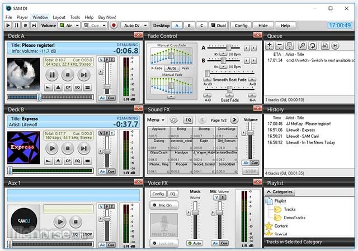
Task: Click the Config button in top toolbar
Action: pos(241,25)
